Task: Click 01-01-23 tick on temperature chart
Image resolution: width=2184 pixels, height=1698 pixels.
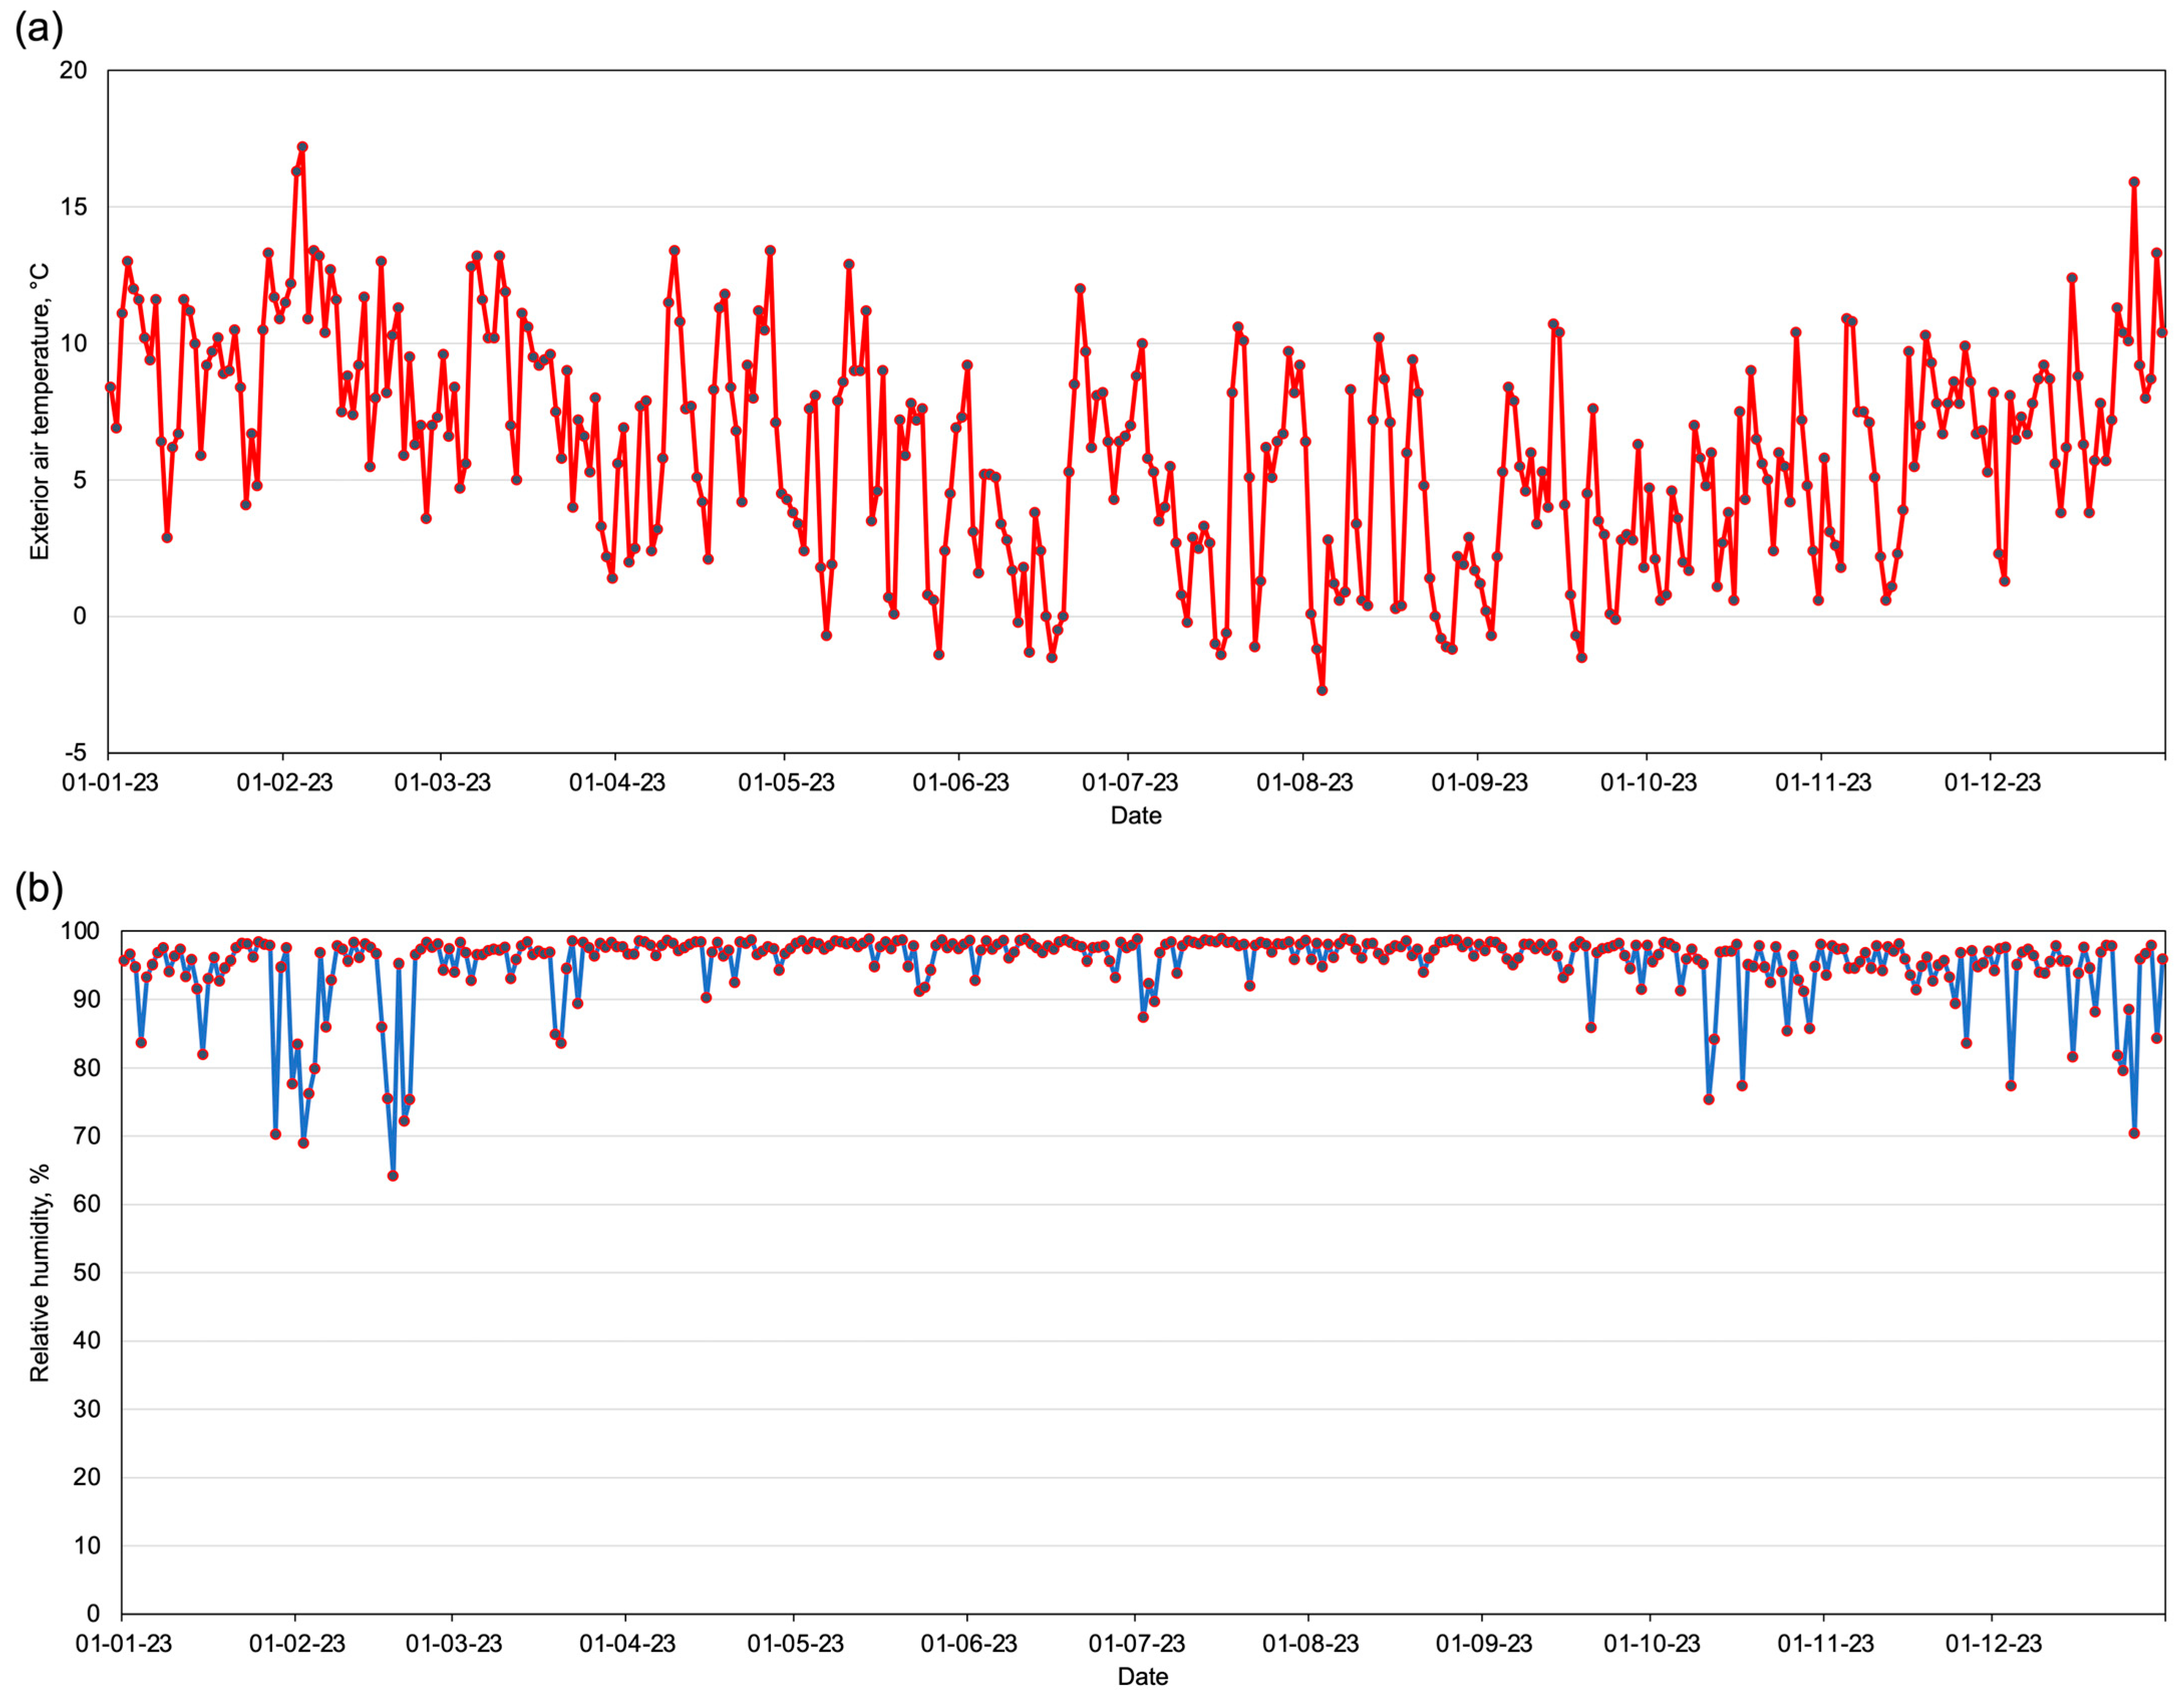Action: click(x=110, y=783)
